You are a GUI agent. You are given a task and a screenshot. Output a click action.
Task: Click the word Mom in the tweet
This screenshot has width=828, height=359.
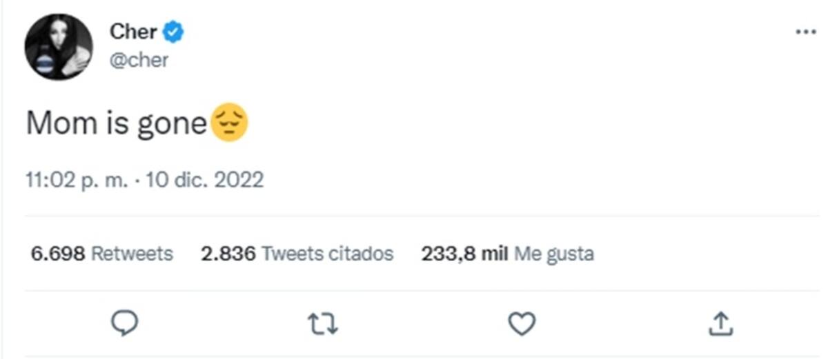(57, 124)
